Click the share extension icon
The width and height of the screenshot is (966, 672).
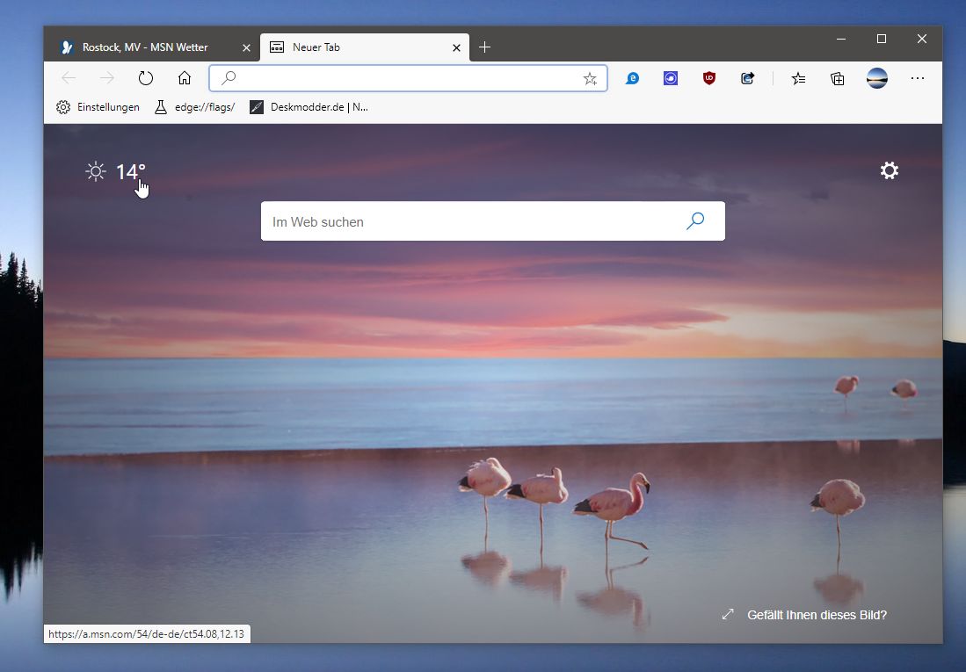pos(747,78)
